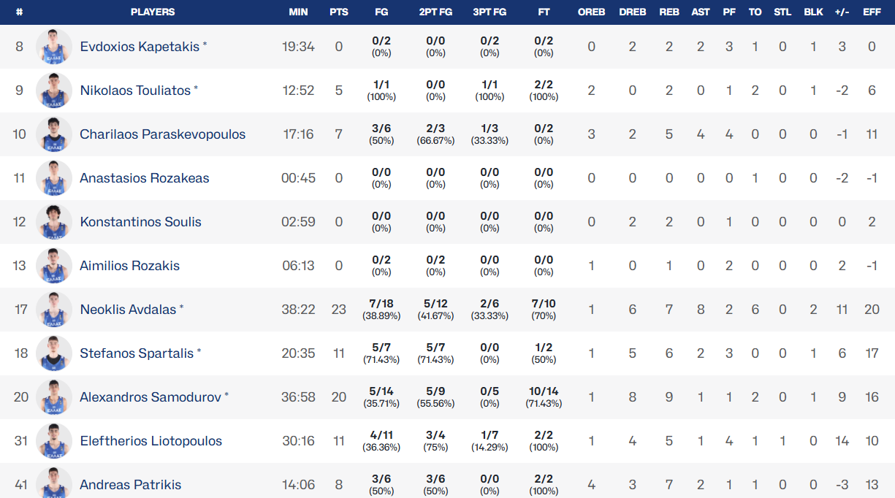895x498 pixels.
Task: Go to Andreas Patrikis's player page
Action: pos(130,485)
